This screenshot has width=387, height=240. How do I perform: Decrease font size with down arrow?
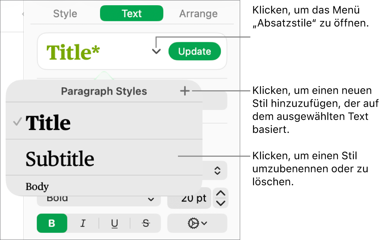(220, 203)
